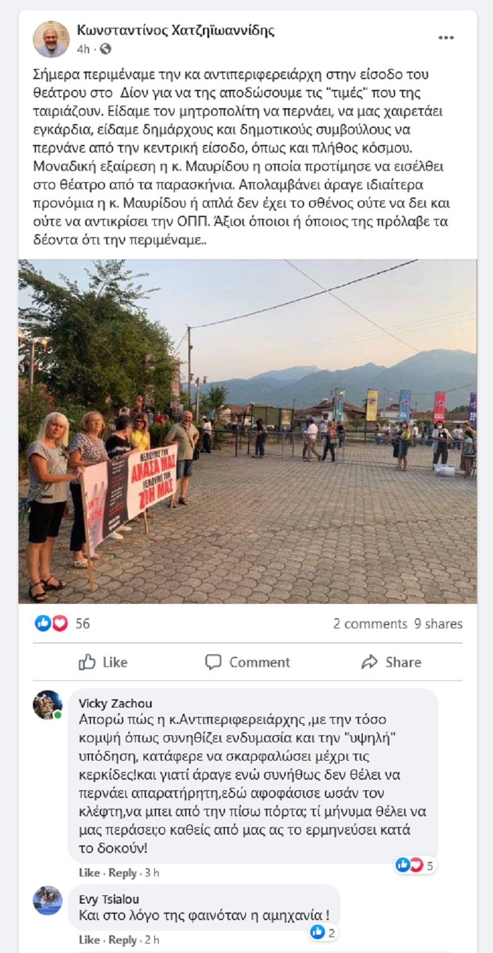The image size is (493, 953).
Task: Reply to Vicky Zachou's comment
Action: click(123, 873)
